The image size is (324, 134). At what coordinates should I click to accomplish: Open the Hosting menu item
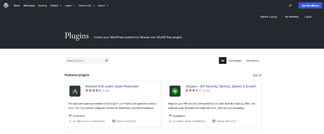[42, 5]
